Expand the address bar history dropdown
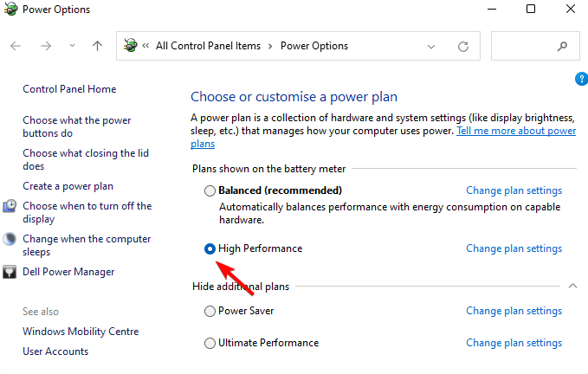588x374 pixels. [431, 46]
